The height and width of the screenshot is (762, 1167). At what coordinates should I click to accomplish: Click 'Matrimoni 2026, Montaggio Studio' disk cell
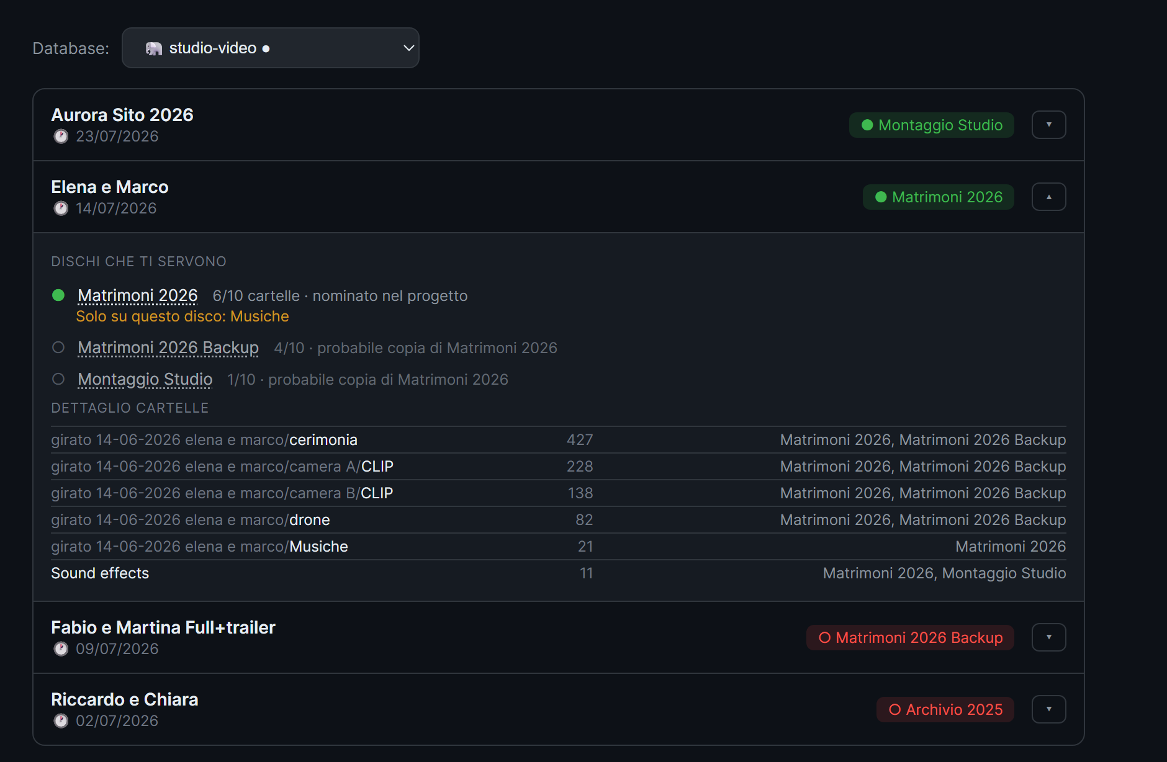944,573
